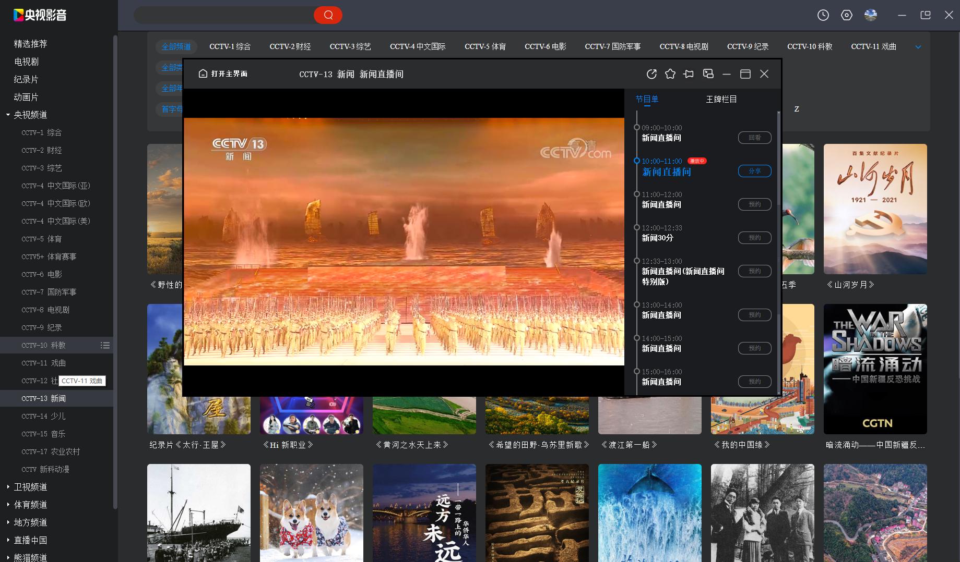Click 回看 for the 09:00-10:00 program
This screenshot has width=960, height=562.
pos(754,138)
